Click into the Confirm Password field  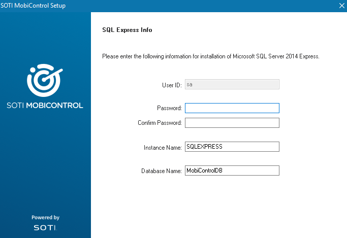tap(232, 123)
